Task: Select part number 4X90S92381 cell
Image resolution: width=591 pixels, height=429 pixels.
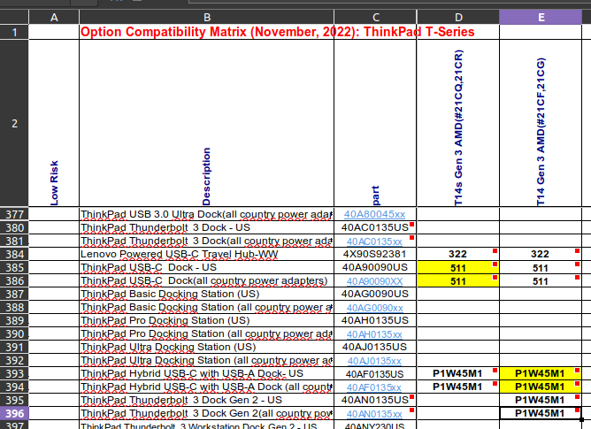Action: click(375, 254)
